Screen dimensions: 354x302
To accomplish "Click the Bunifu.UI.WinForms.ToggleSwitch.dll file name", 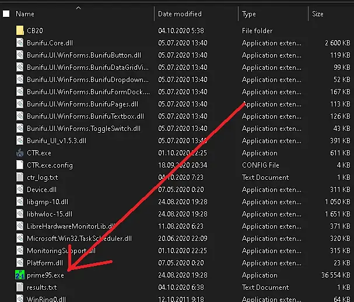I will (x=84, y=129).
